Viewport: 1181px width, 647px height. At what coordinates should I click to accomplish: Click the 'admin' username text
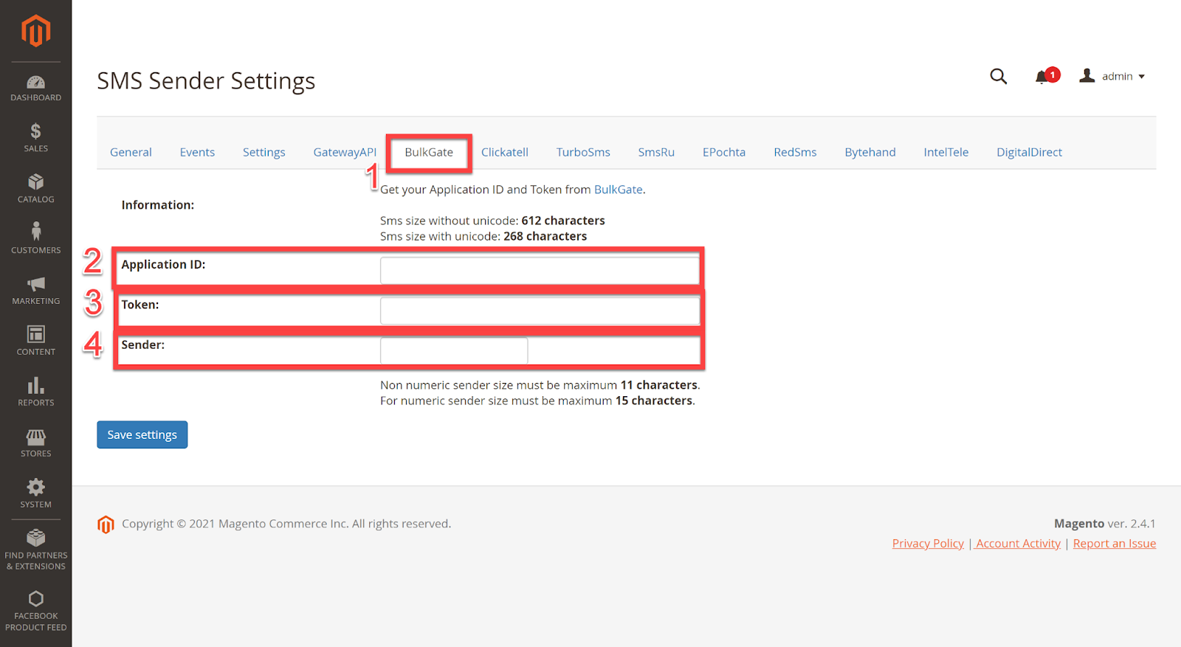[1117, 77]
